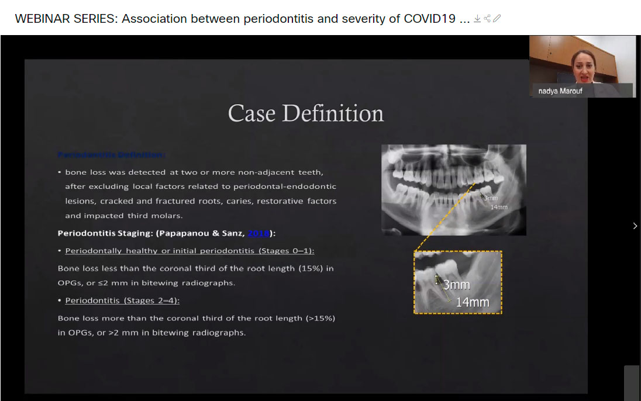
Task: Click underlined Periodontally healthy or initial periodontitis text
Action: pyautogui.click(x=189, y=251)
